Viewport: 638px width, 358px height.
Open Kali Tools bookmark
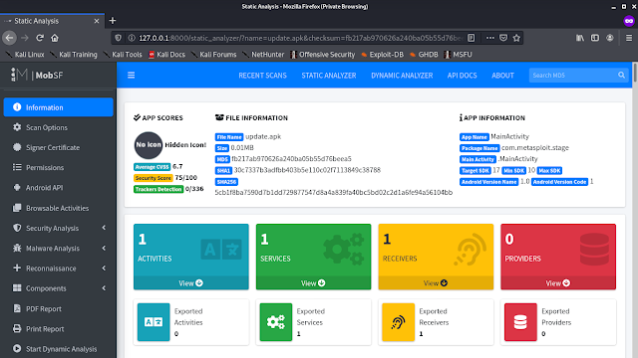123,55
